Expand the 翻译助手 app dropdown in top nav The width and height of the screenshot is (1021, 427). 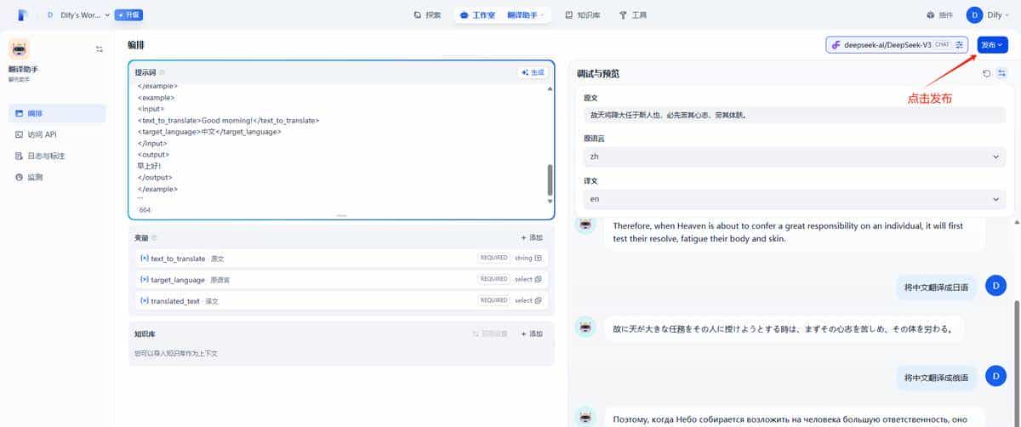[527, 14]
